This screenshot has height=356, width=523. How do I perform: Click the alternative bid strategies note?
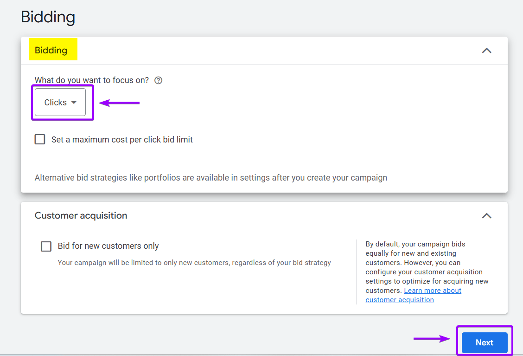click(x=210, y=178)
